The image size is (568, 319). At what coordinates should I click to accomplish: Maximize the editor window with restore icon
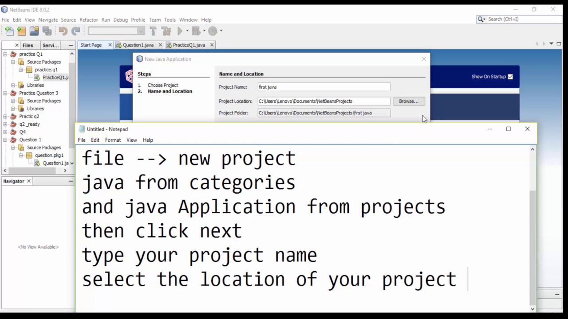(558, 43)
